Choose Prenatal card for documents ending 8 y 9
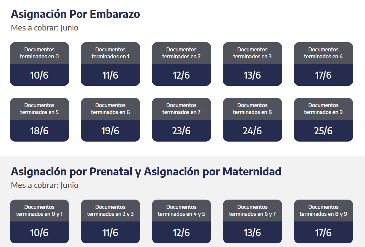Image resolution: width=365 pixels, height=247 pixels. 323,221
